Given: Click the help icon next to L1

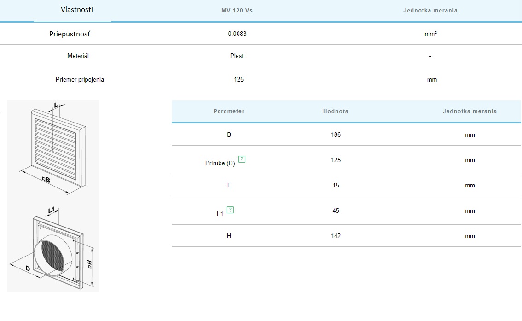Looking at the screenshot, I should (231, 210).
